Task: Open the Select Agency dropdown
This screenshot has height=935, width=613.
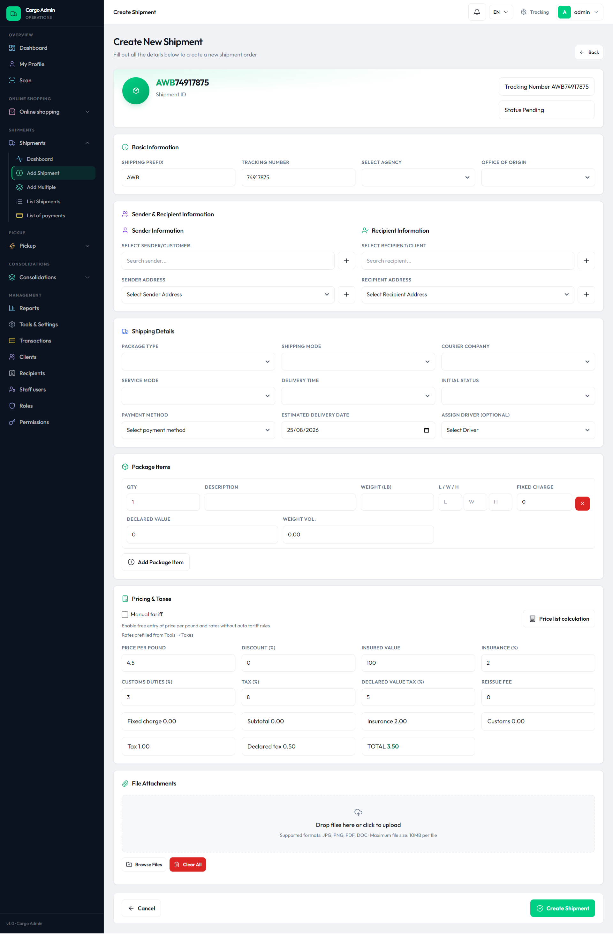Action: [418, 177]
